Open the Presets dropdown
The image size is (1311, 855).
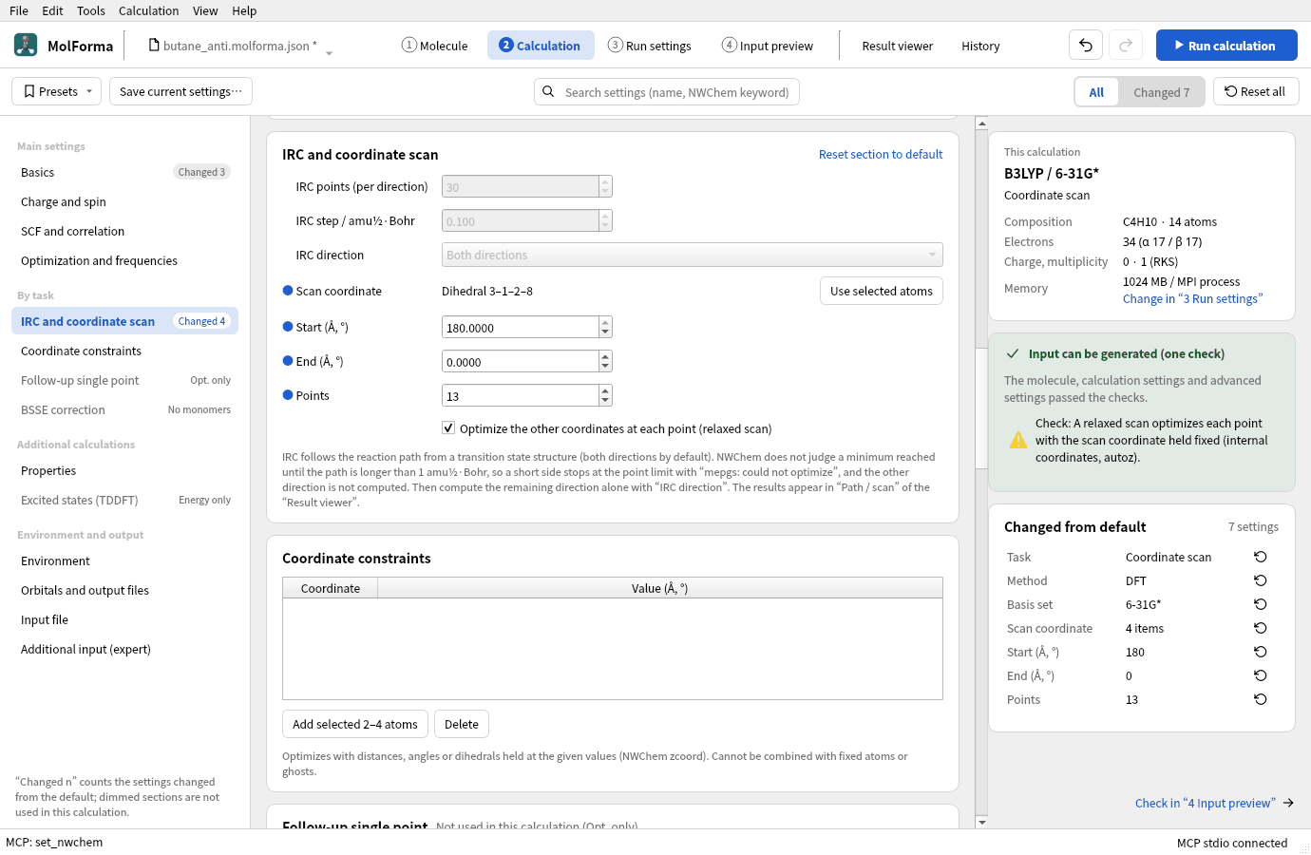pos(58,92)
